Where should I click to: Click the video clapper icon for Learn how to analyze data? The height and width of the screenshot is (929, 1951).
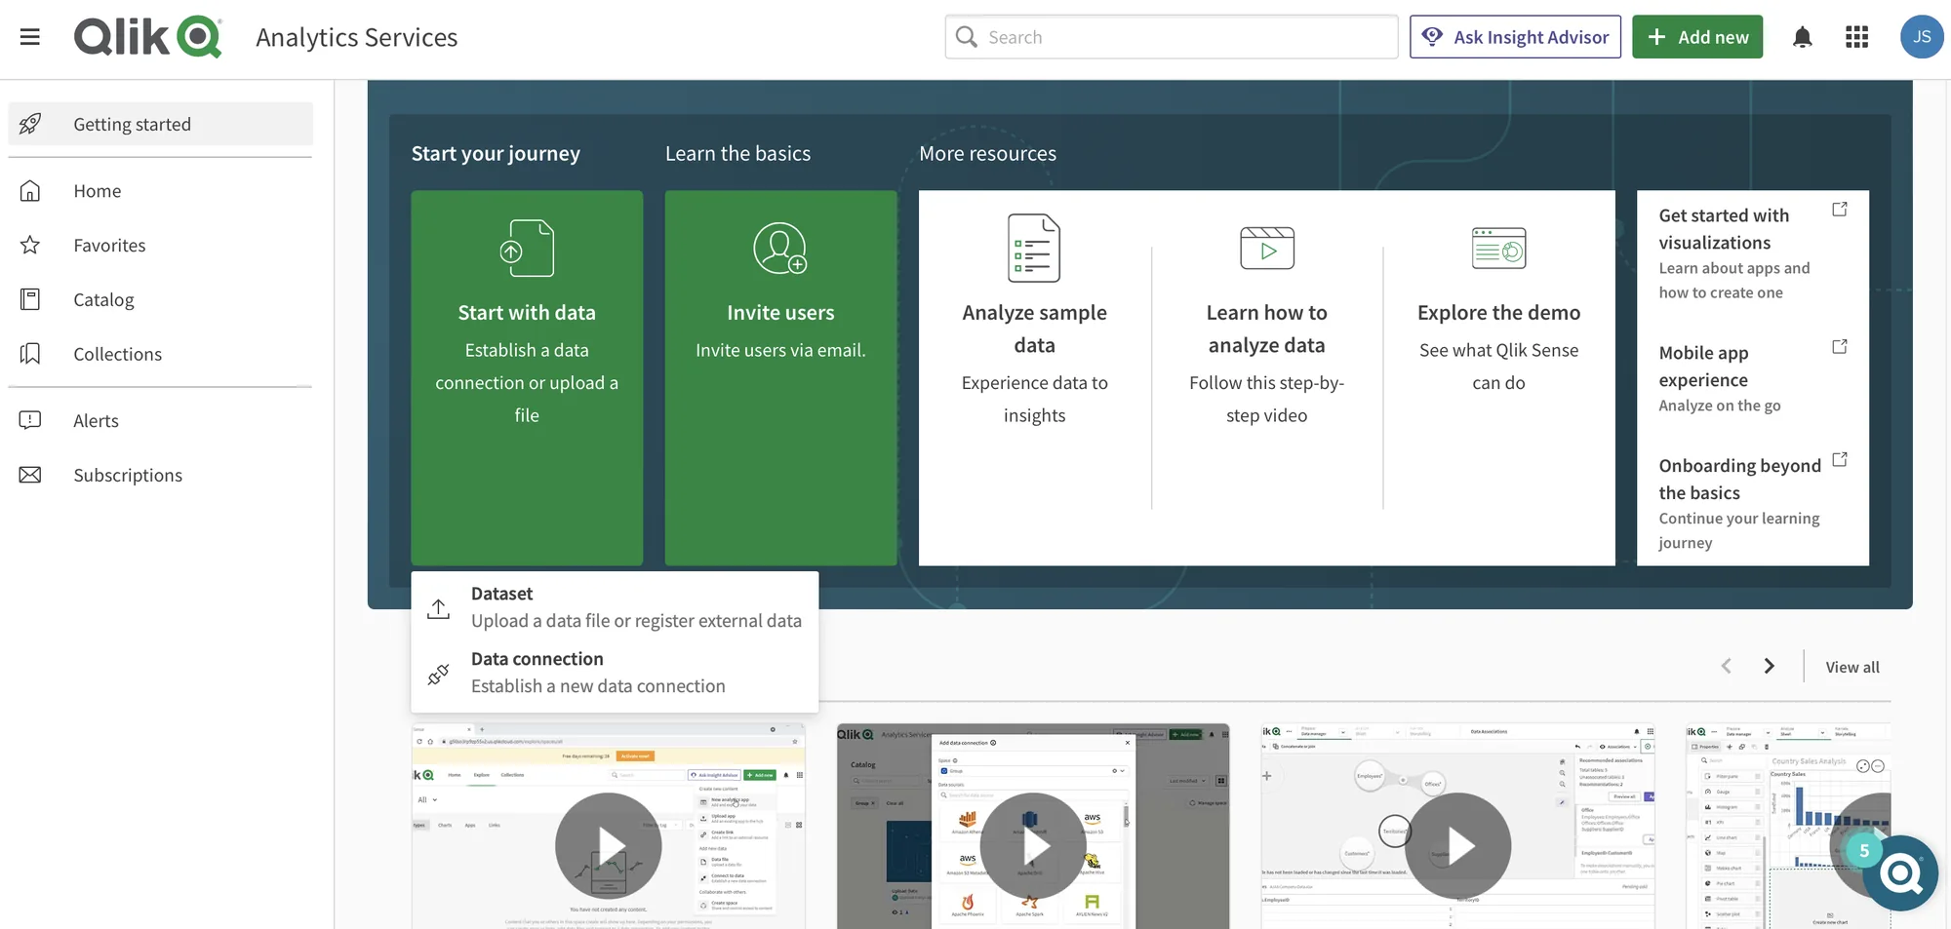[1267, 249]
